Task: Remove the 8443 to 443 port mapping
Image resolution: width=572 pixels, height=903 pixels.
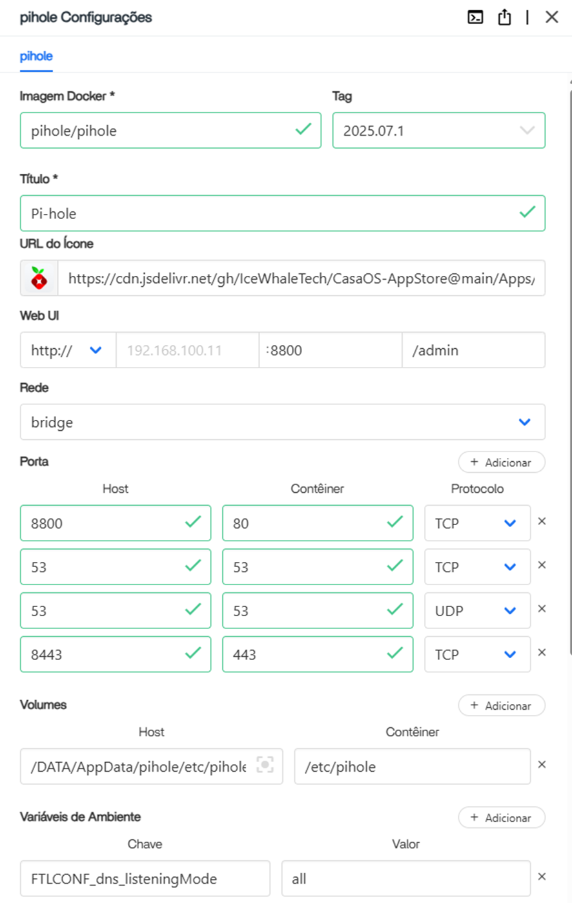Action: click(x=542, y=652)
